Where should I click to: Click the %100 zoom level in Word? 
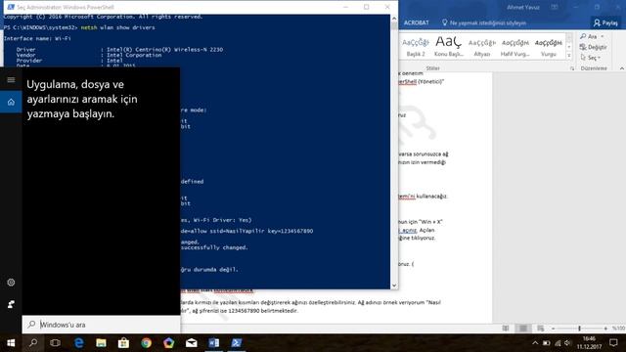[618, 329]
